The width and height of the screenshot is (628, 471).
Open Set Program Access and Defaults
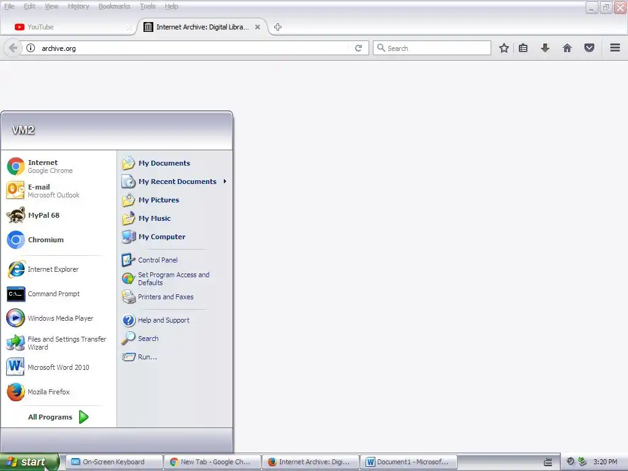tap(175, 278)
